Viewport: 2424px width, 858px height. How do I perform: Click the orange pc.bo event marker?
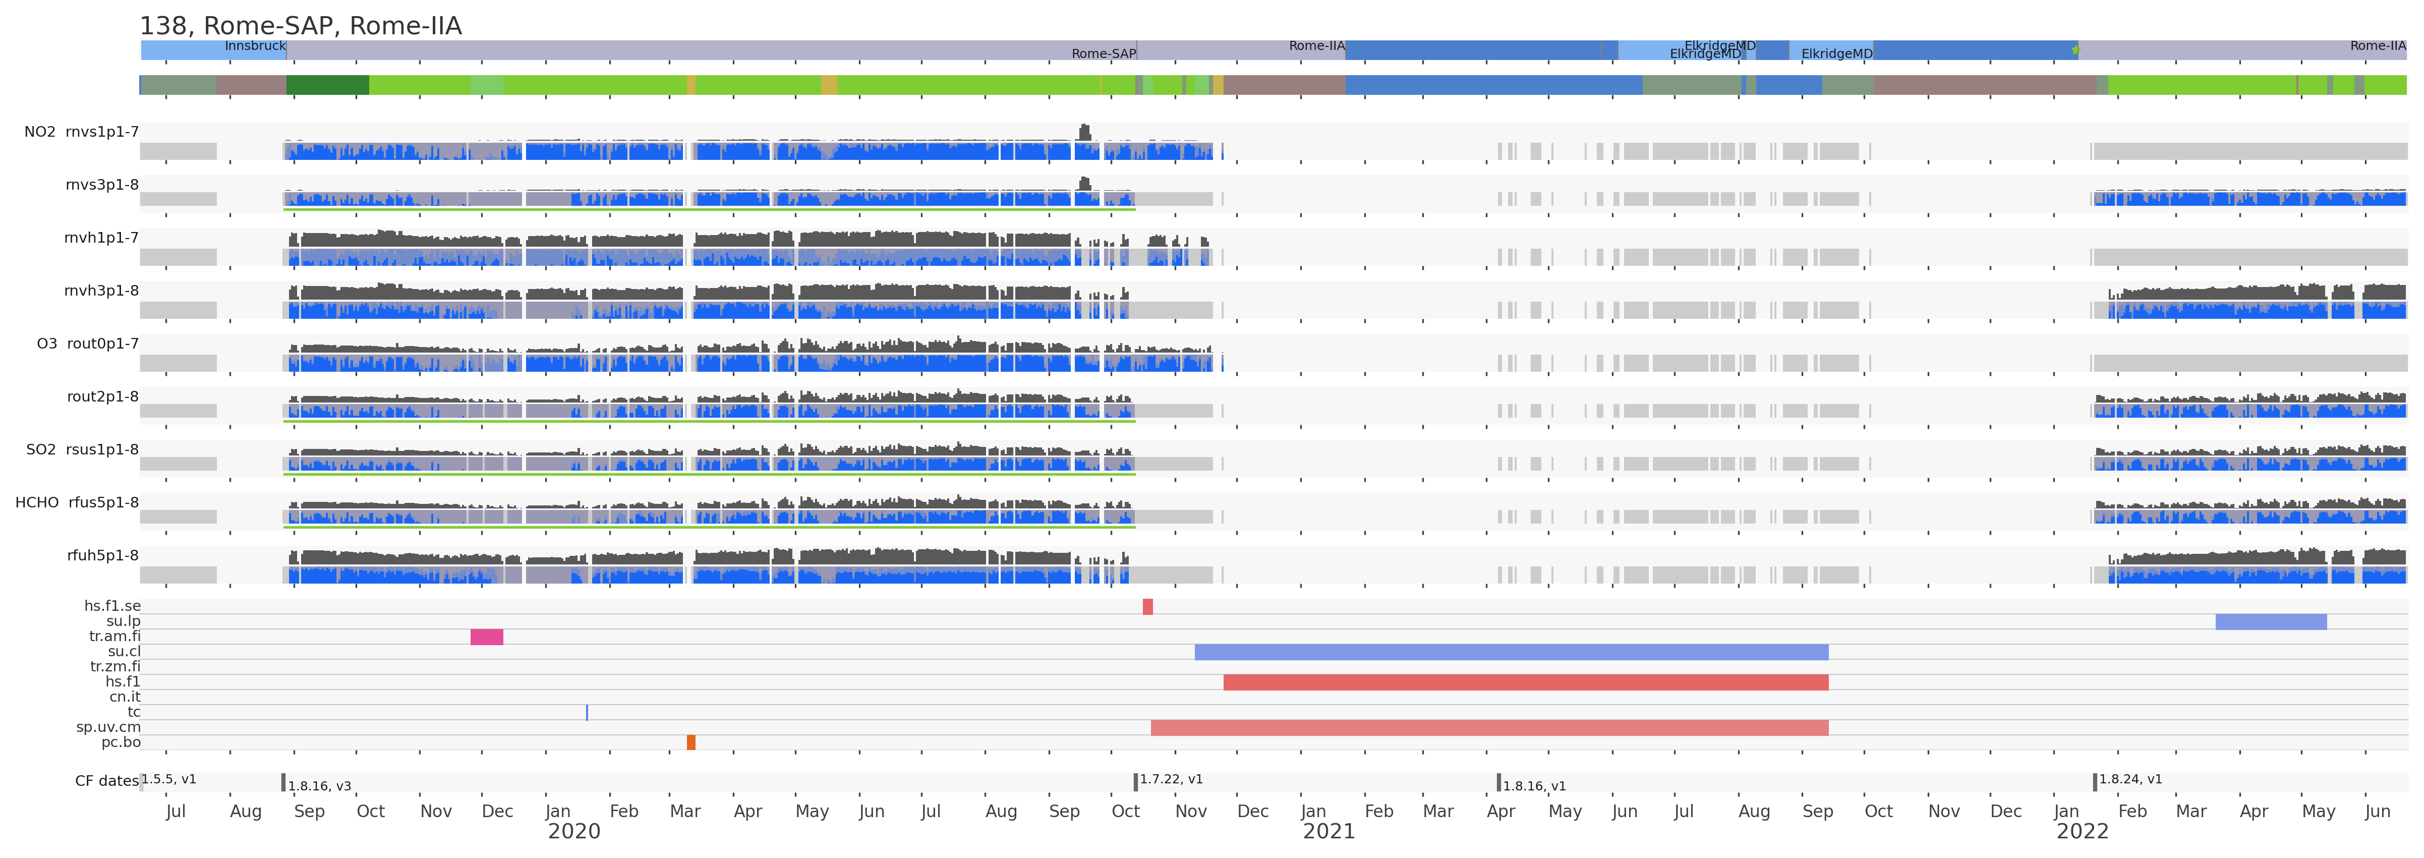point(690,742)
